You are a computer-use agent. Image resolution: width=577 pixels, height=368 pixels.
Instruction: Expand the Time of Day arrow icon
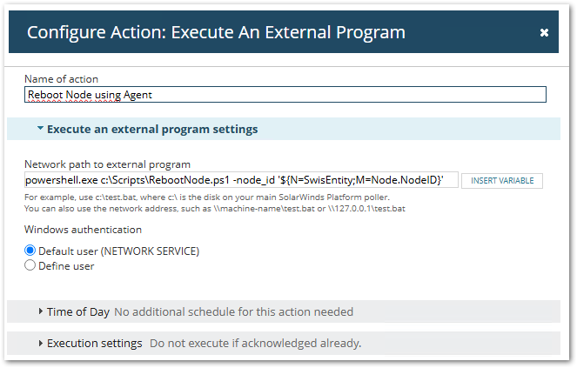[40, 311]
